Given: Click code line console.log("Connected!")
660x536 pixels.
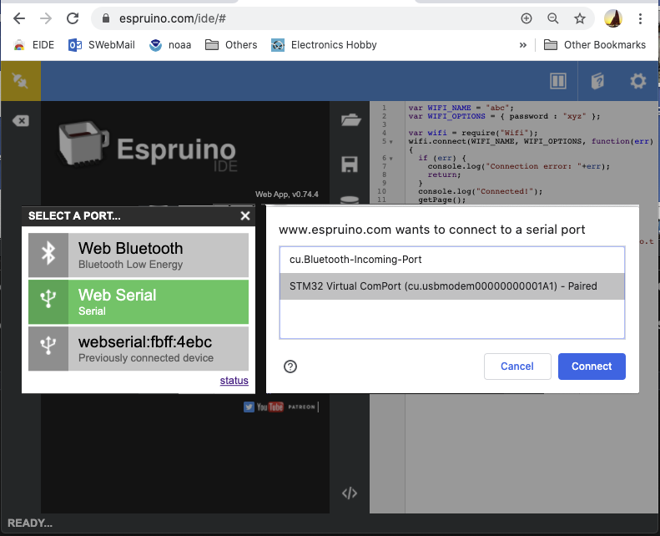Looking at the screenshot, I should pos(481,191).
